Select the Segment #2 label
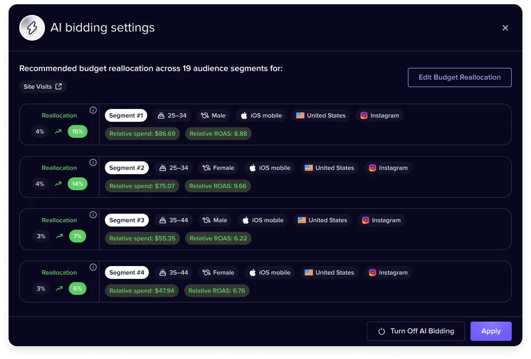Viewport: 531px width, 359px height. click(127, 168)
